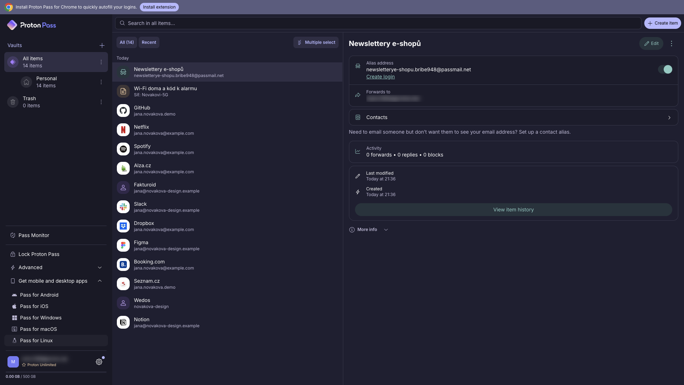Click the Netflix item icon
Viewport: 684px width, 385px height.
(123, 130)
